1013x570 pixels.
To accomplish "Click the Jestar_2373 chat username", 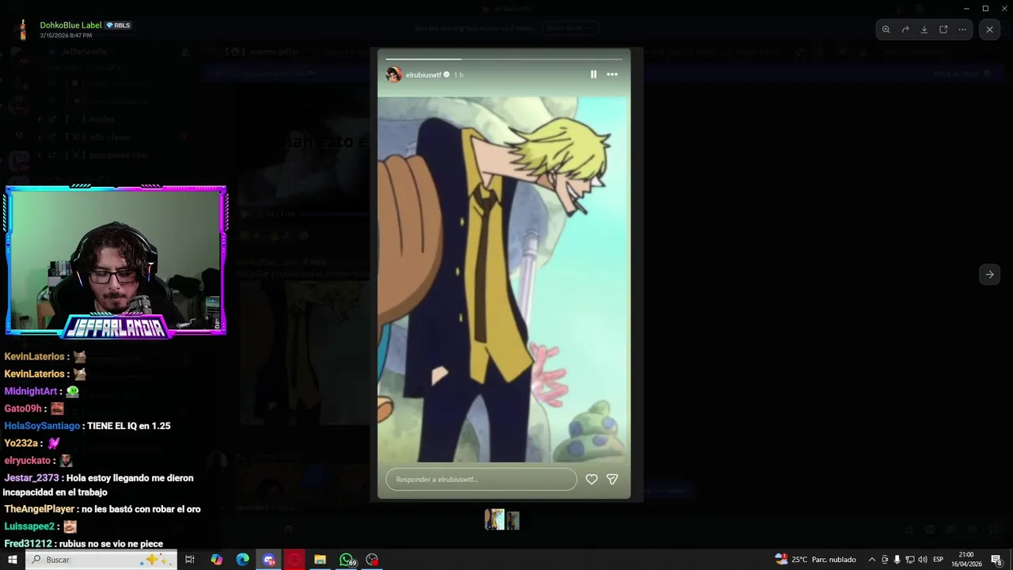I will [x=32, y=478].
